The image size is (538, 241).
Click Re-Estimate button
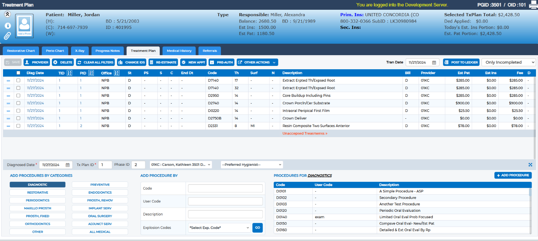[163, 62]
